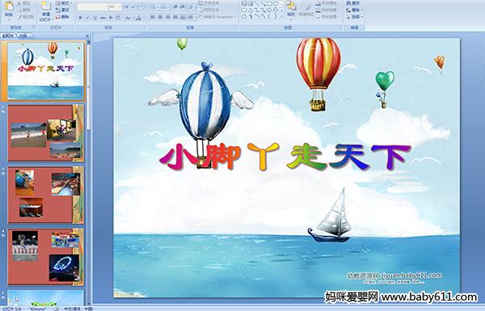Select slide 3 thumbnail
485x311 pixels.
pos(46,195)
